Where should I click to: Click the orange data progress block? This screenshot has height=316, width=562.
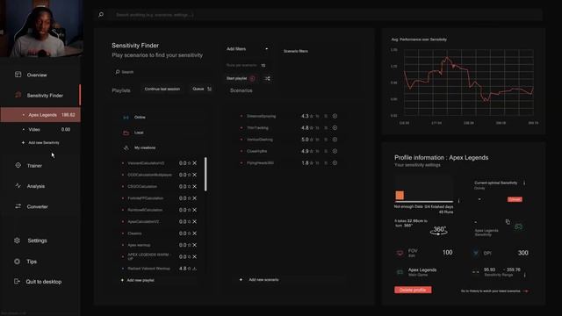[x=400, y=195]
